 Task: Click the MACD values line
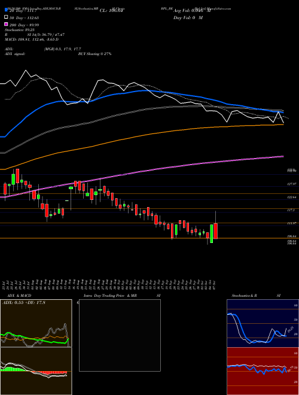(32, 39)
